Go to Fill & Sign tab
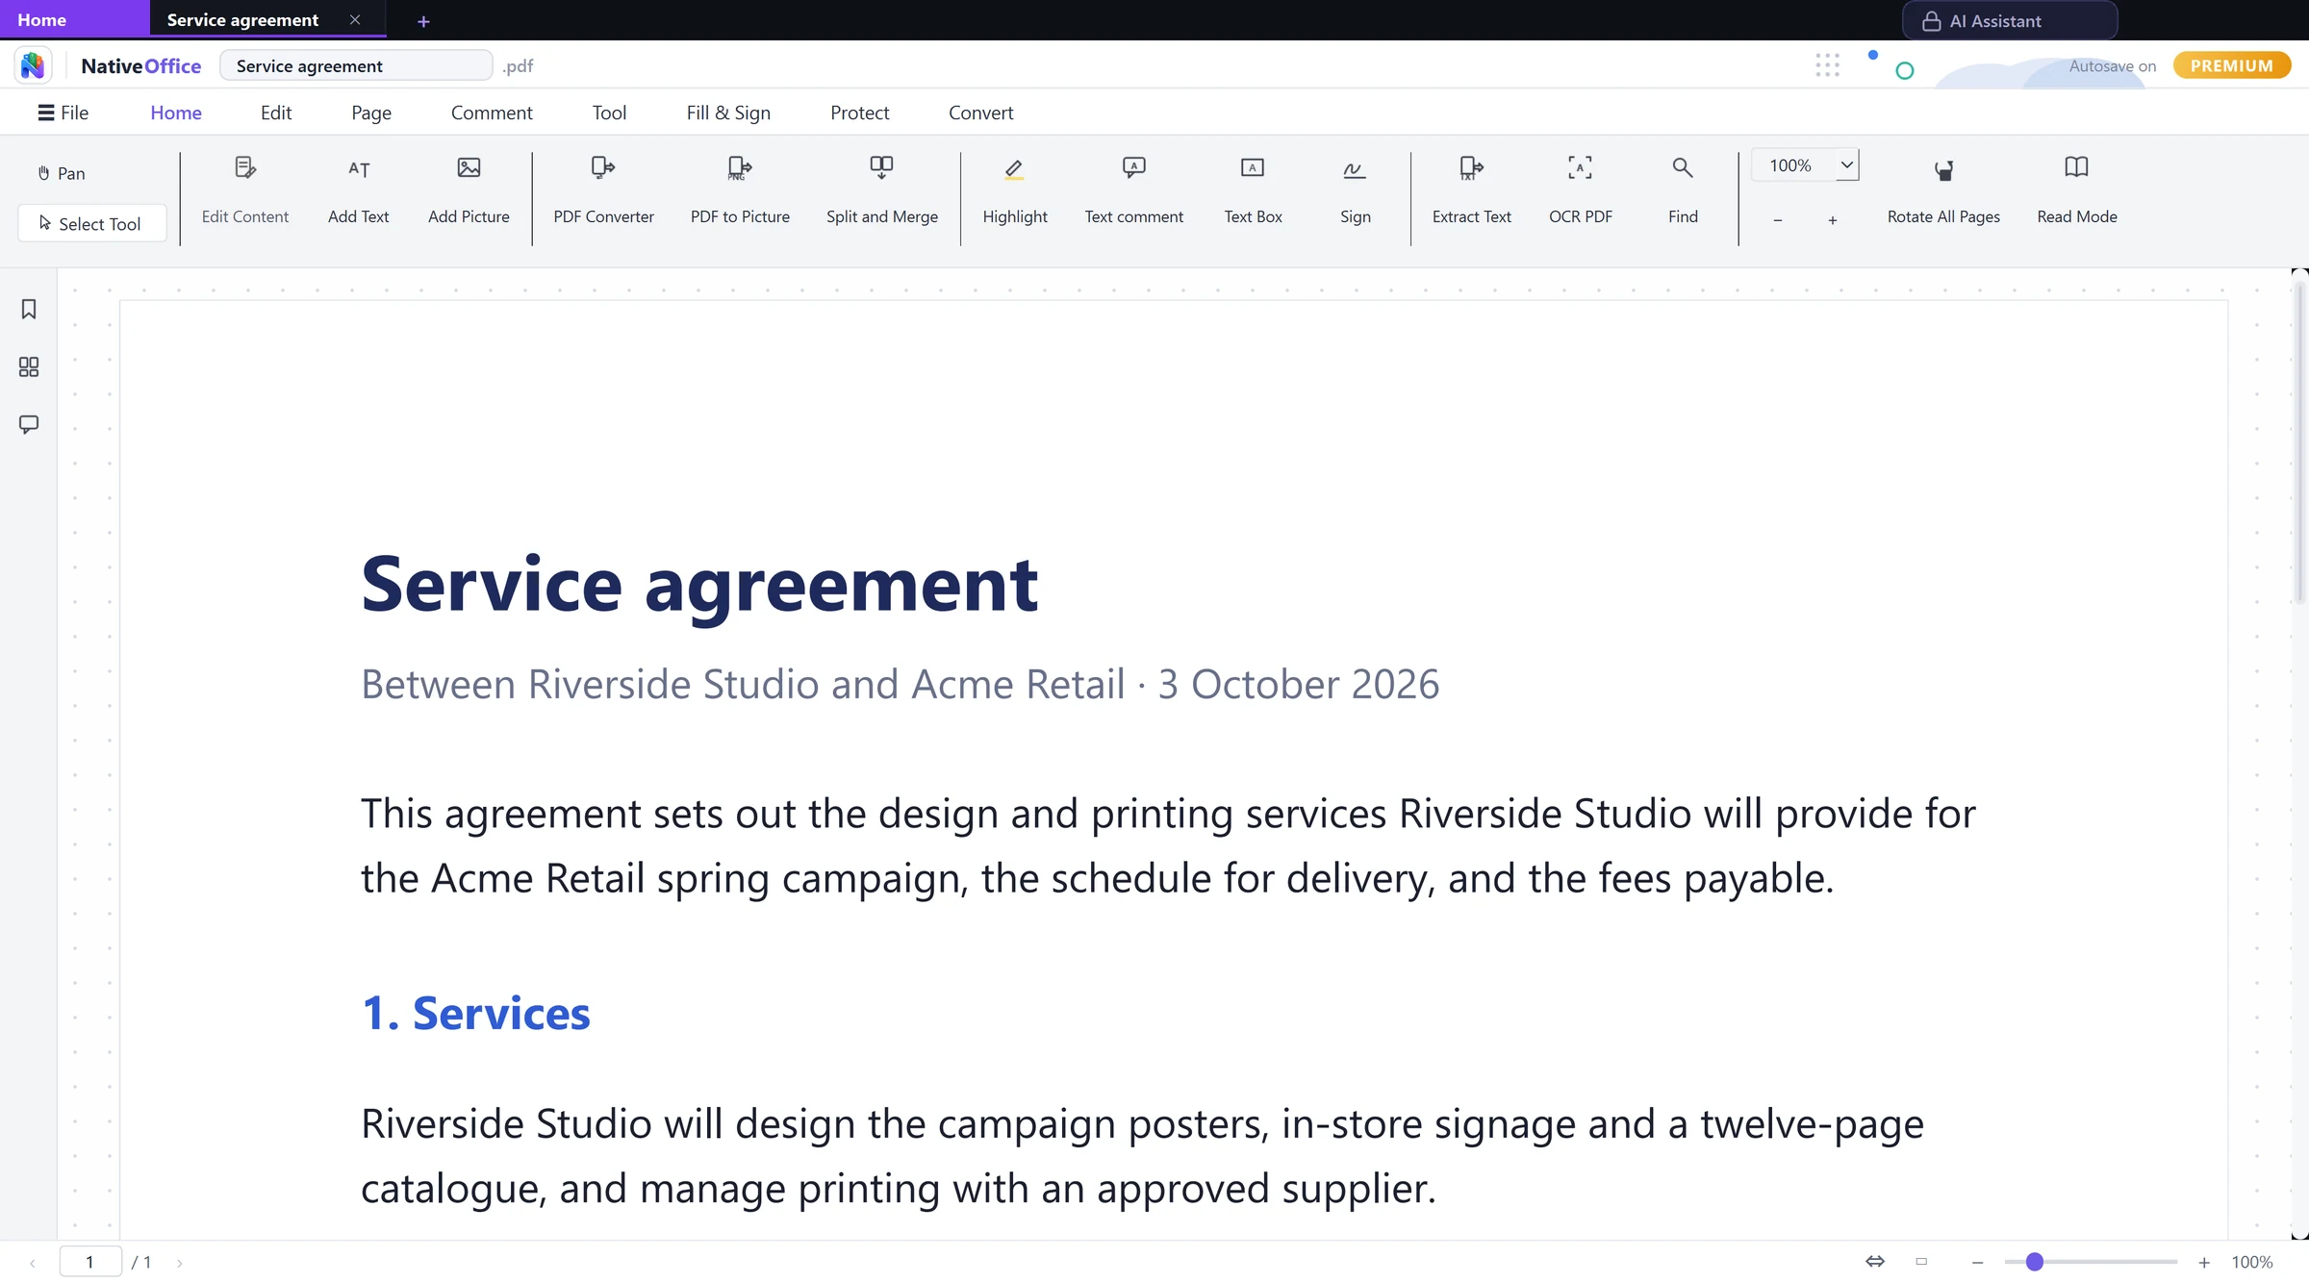Screen dimensions: 2309x1283 tap(728, 113)
